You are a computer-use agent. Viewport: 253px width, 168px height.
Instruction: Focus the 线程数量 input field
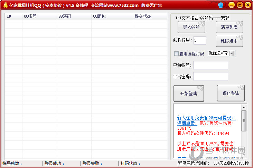pos(199,40)
